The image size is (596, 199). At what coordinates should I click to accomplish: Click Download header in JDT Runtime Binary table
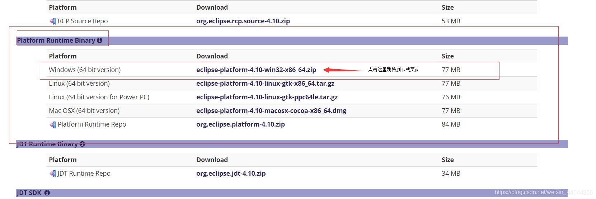click(x=212, y=160)
